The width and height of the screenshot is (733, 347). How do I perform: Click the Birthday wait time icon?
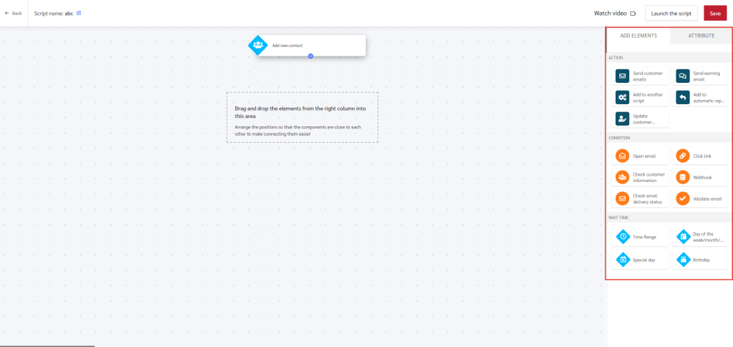(682, 260)
